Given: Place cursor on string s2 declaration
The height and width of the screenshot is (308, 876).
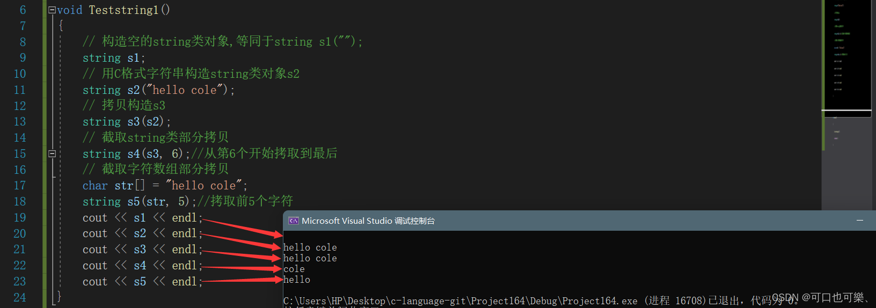Looking at the screenshot, I should click(158, 90).
